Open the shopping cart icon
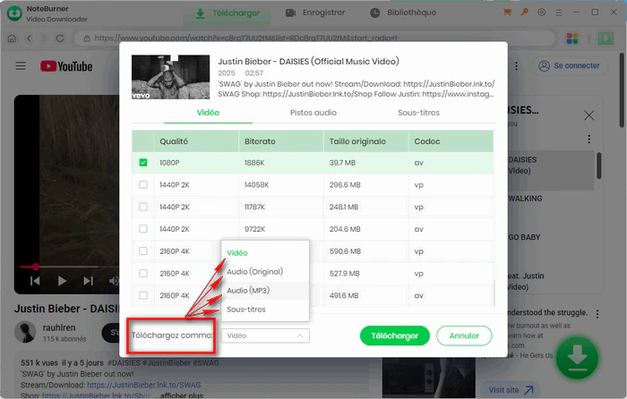This screenshot has width=627, height=399. click(507, 13)
